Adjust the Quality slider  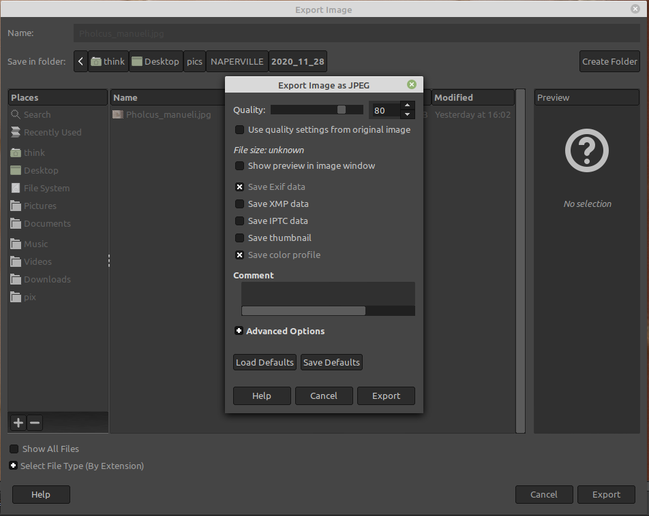pyautogui.click(x=316, y=110)
